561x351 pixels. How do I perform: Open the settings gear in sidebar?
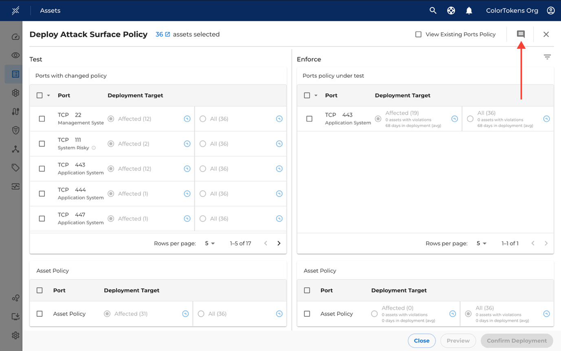point(15,335)
